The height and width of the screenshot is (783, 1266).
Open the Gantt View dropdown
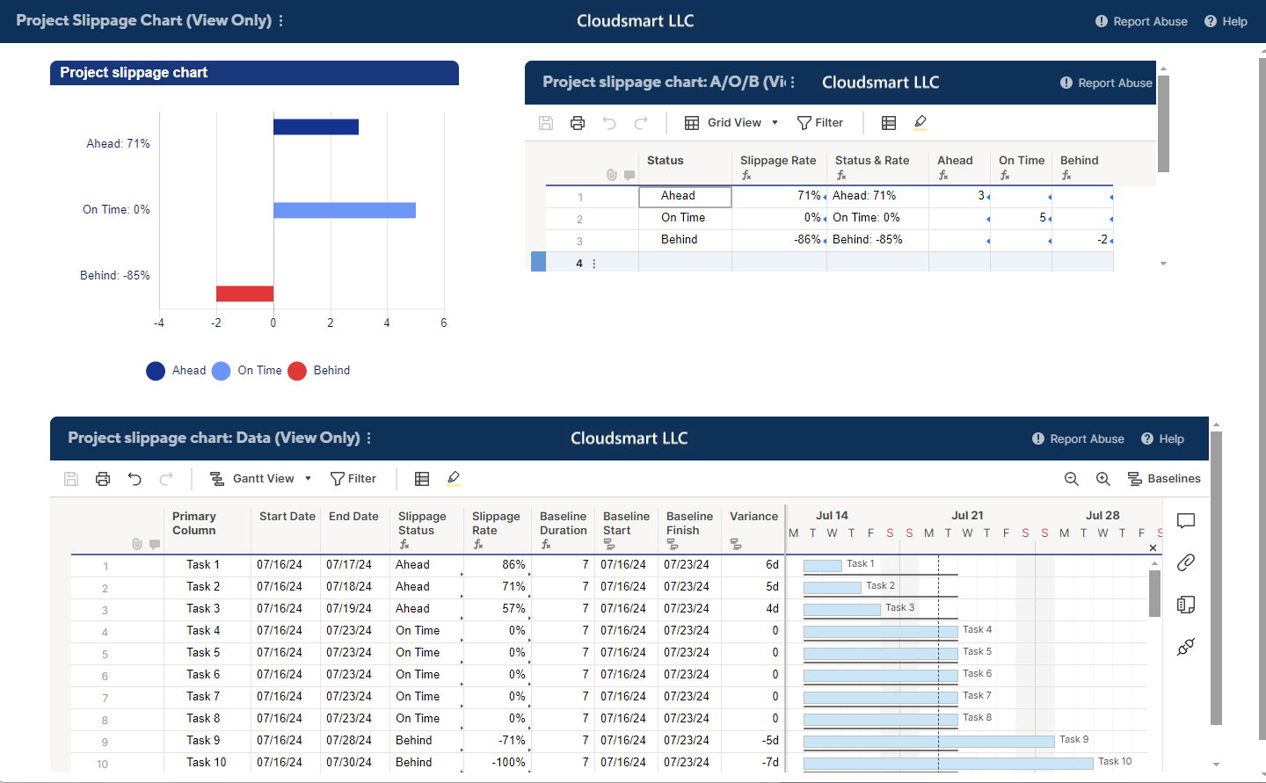[260, 479]
